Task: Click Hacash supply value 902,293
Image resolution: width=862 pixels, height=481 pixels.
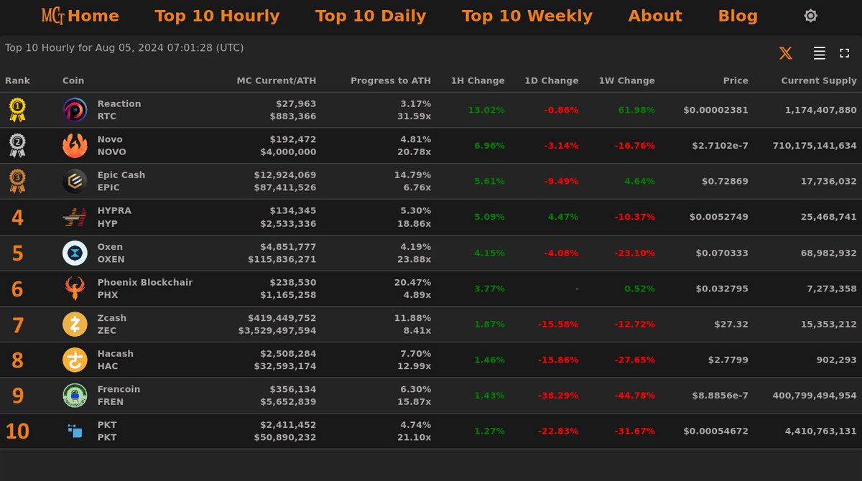Action: (x=836, y=360)
